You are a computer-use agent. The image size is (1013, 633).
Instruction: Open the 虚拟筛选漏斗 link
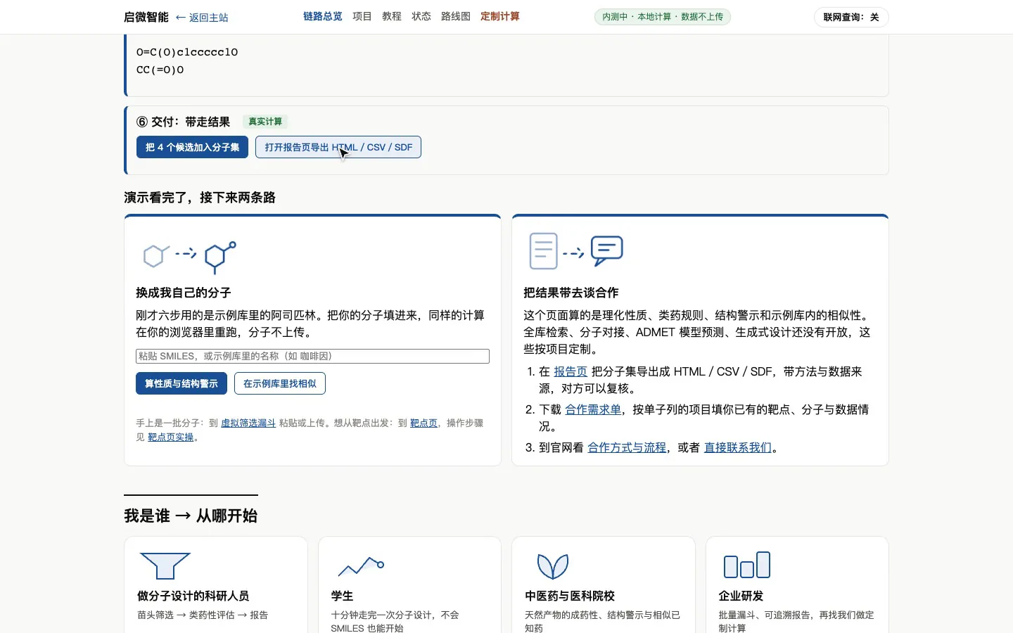tap(248, 423)
